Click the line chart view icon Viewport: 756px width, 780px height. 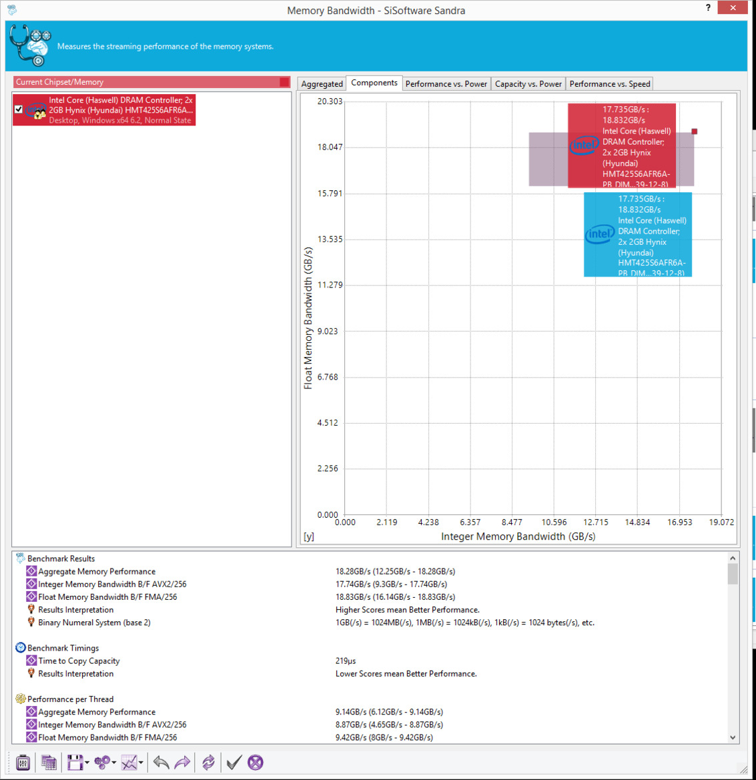pos(129,762)
